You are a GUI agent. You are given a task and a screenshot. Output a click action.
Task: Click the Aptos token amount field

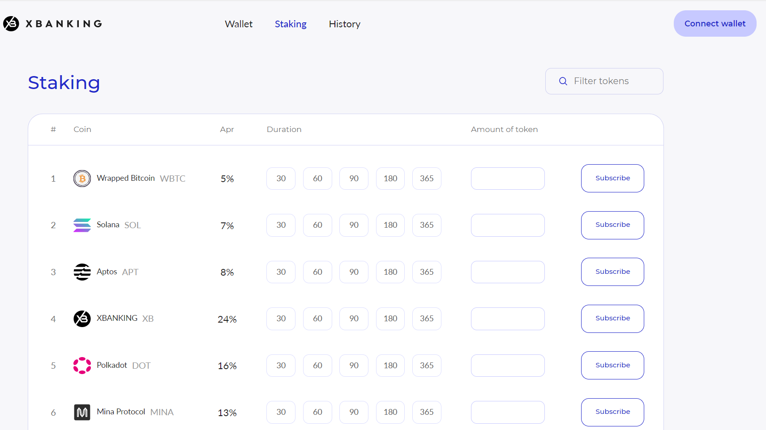pyautogui.click(x=508, y=272)
